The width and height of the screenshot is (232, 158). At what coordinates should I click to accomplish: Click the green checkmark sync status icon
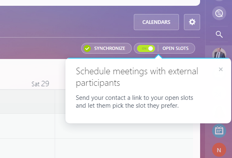pyautogui.click(x=87, y=48)
